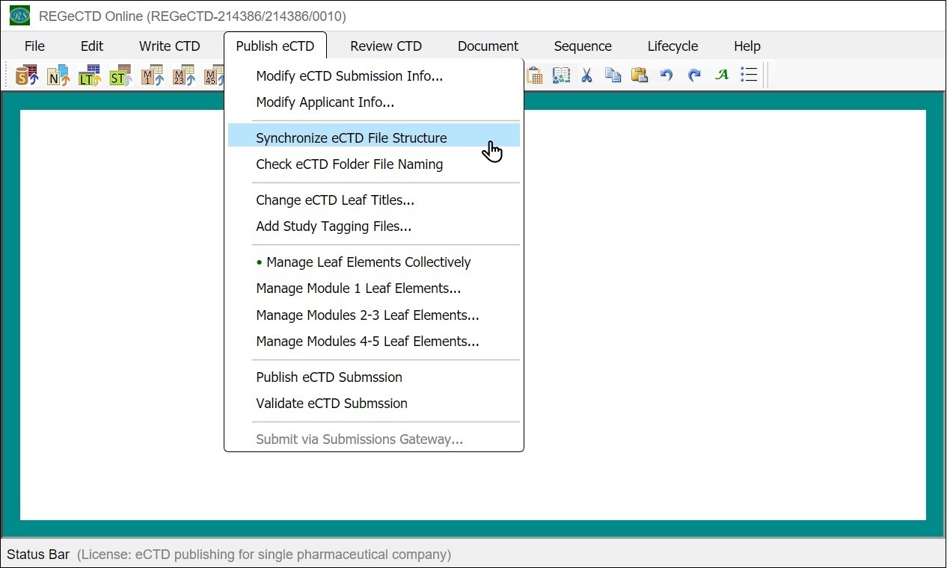
Task: Toggle Manage Leaf Elements Collectively option
Action: (368, 262)
